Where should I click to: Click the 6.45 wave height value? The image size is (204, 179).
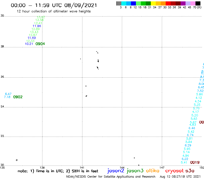(201, 87)
